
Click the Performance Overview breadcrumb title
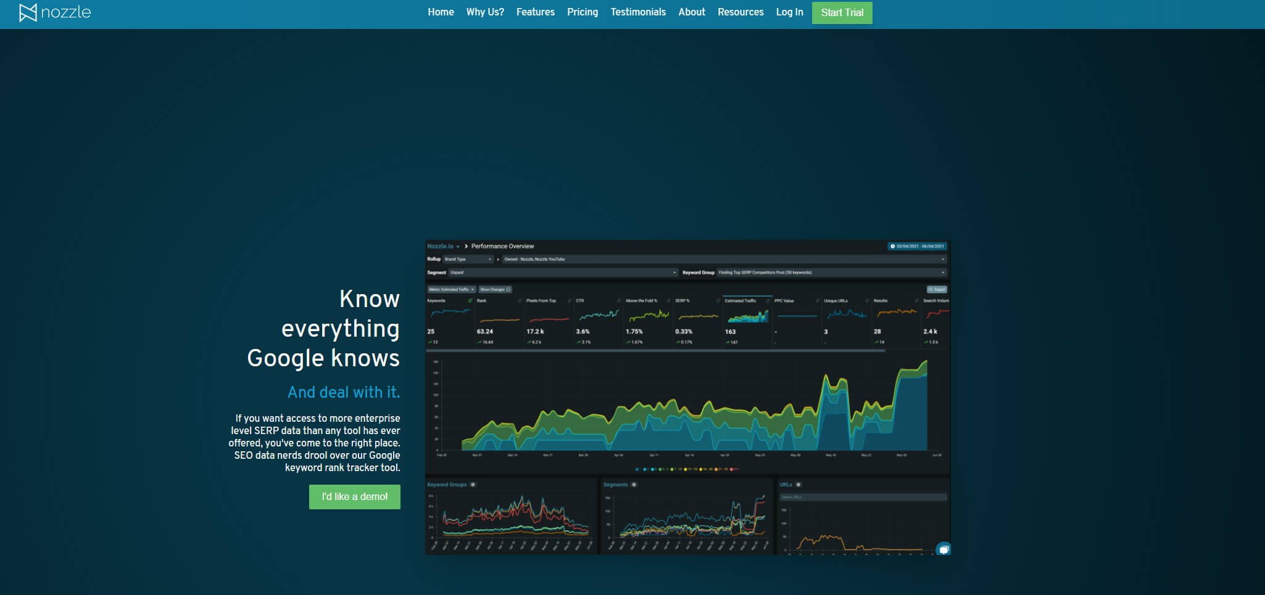(503, 246)
